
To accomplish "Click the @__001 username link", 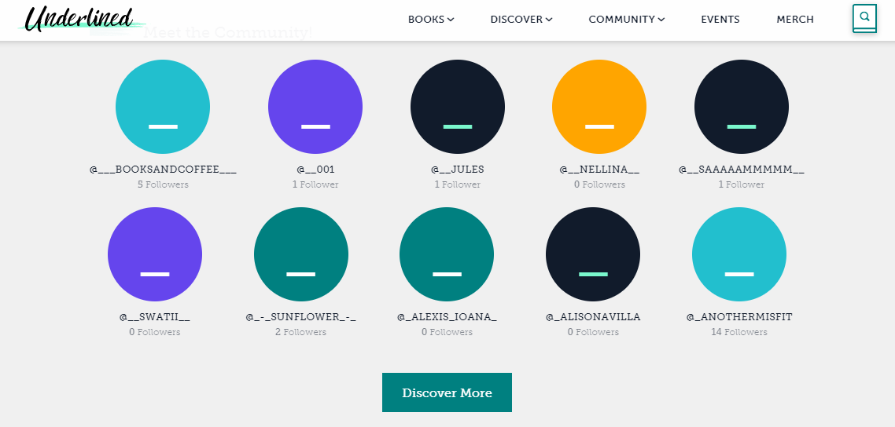I will 315,170.
